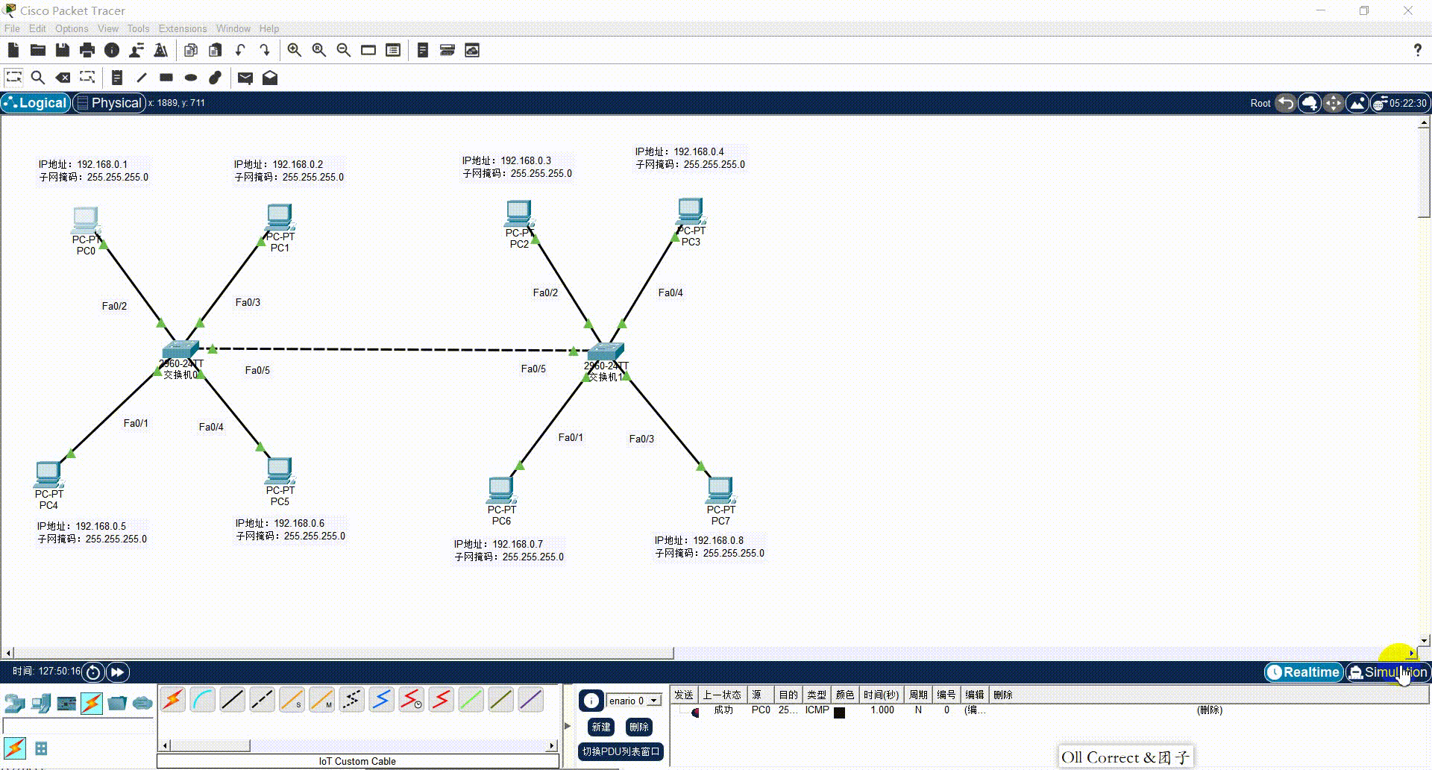
Task: Select the copper straight-through cable
Action: click(x=233, y=700)
